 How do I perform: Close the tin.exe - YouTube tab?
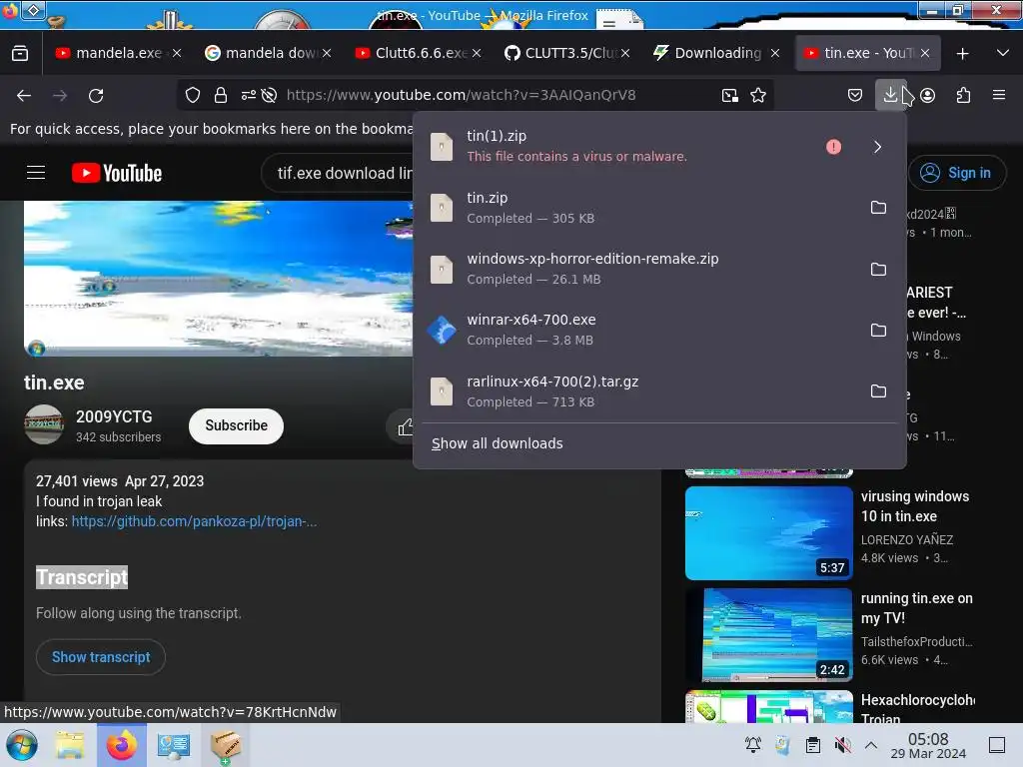pyautogui.click(x=925, y=54)
